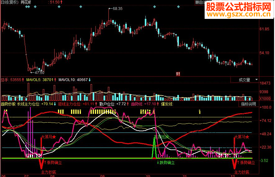Click the green 跌势确立 down arrow
This screenshot has height=177, width=275.
(158, 162)
